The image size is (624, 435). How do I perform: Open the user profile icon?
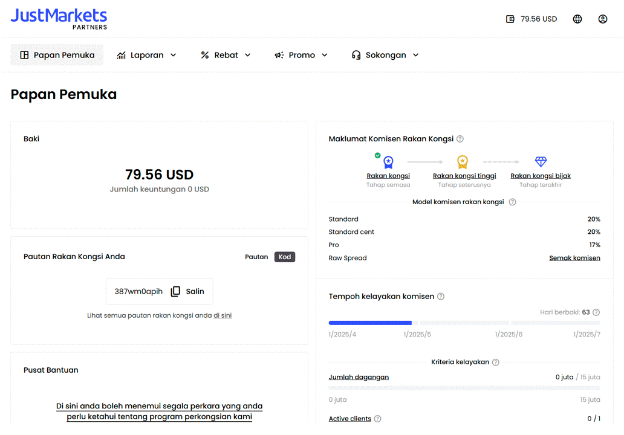point(602,19)
